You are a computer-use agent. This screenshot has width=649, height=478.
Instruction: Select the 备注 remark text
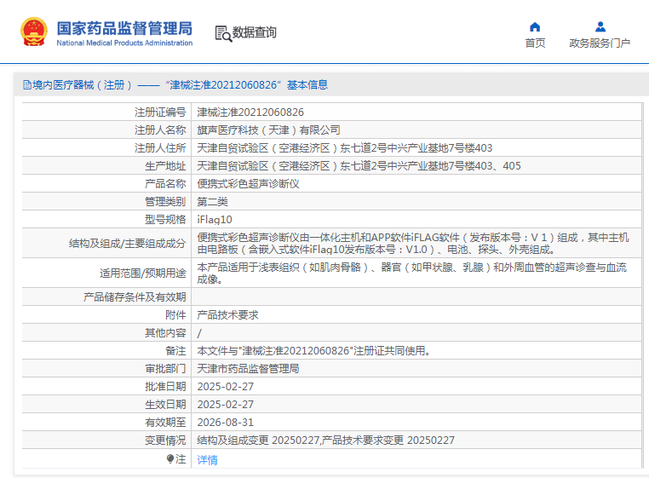coord(315,351)
